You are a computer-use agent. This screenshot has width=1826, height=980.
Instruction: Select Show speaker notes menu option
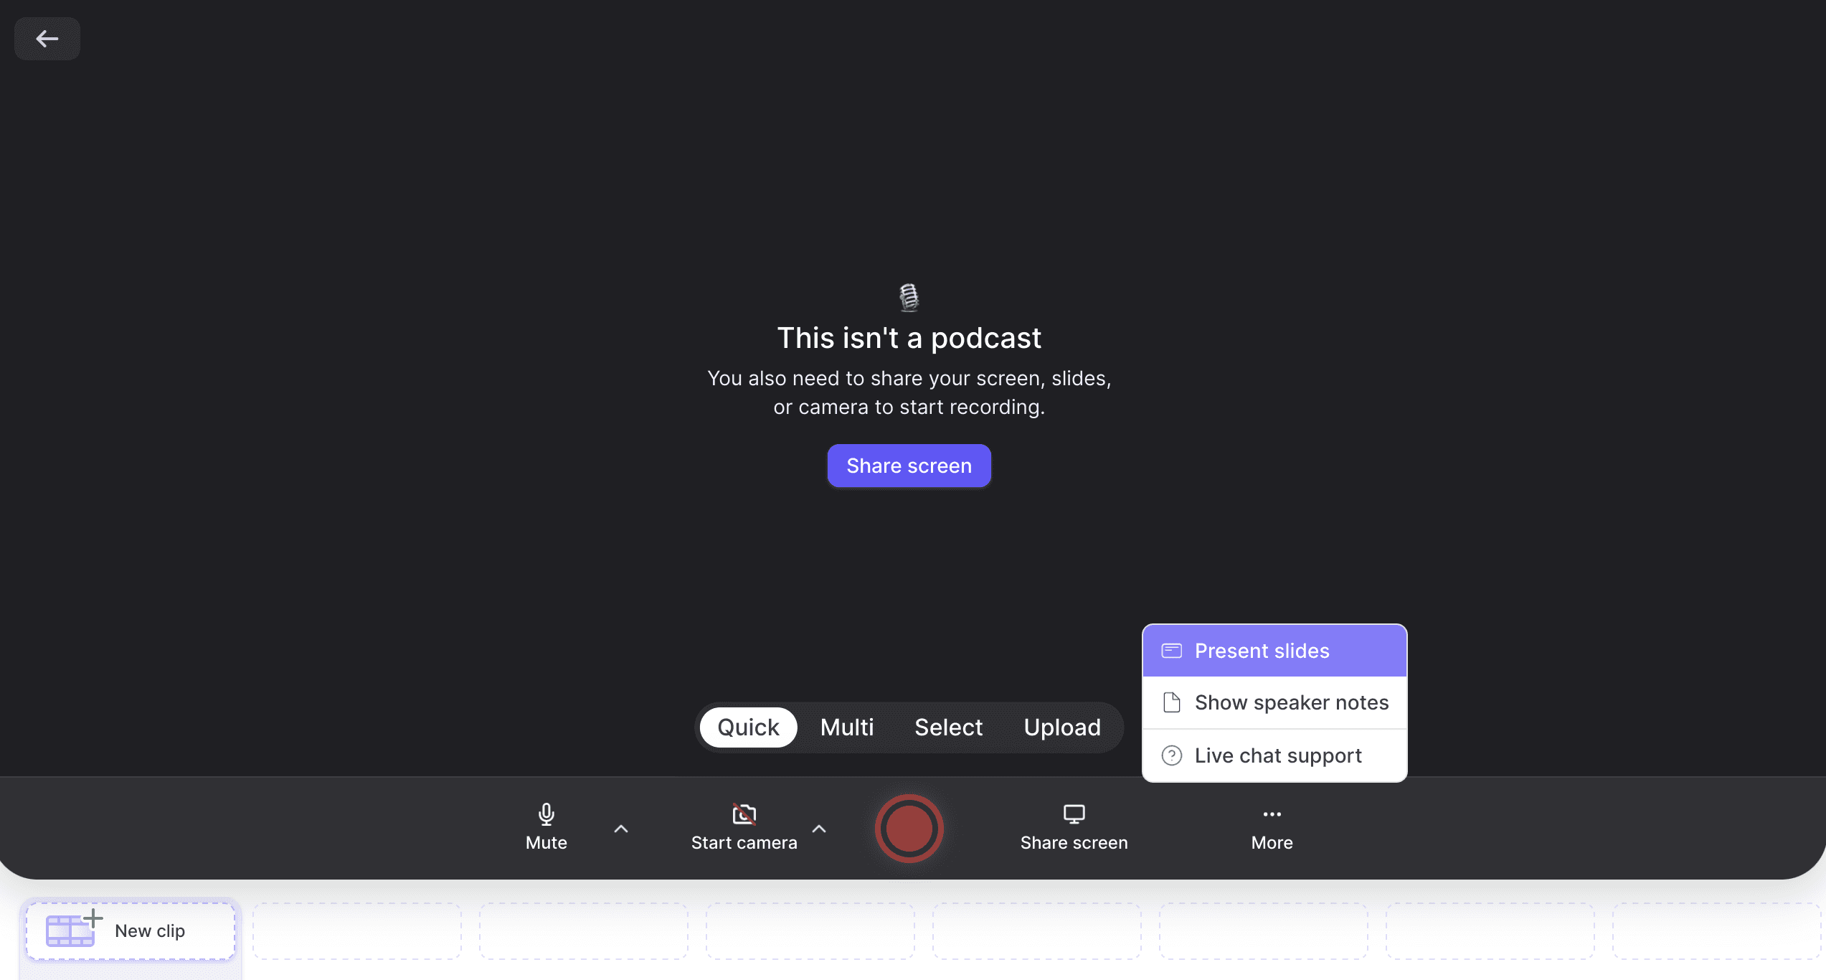point(1274,702)
